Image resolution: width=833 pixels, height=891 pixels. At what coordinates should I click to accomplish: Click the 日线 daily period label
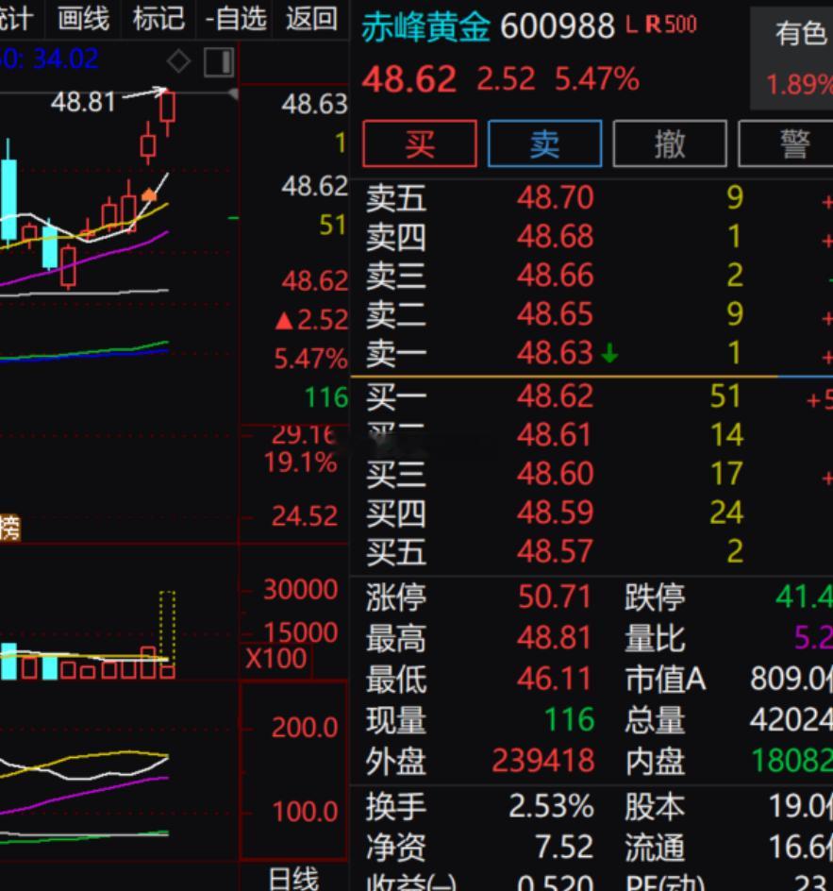[x=293, y=879]
